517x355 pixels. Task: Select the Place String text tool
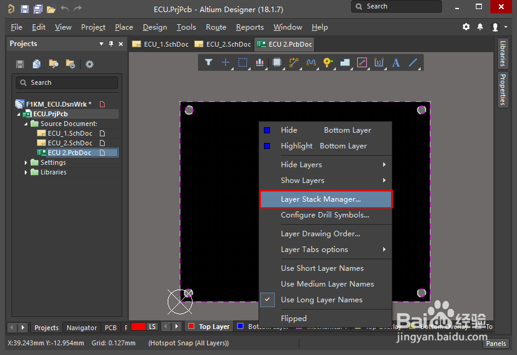point(396,62)
